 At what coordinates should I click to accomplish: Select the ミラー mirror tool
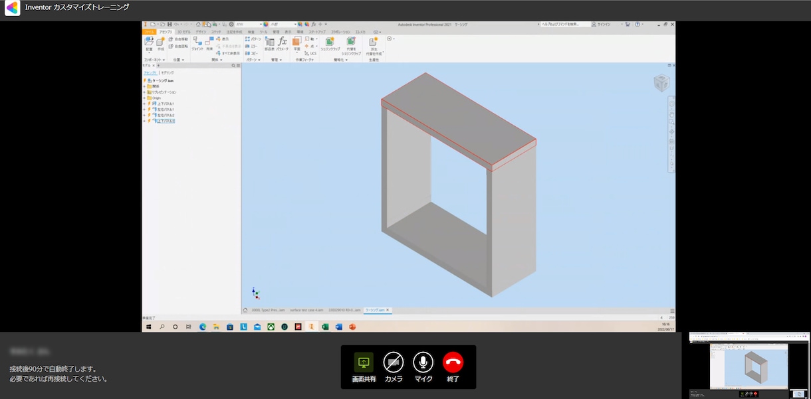252,46
